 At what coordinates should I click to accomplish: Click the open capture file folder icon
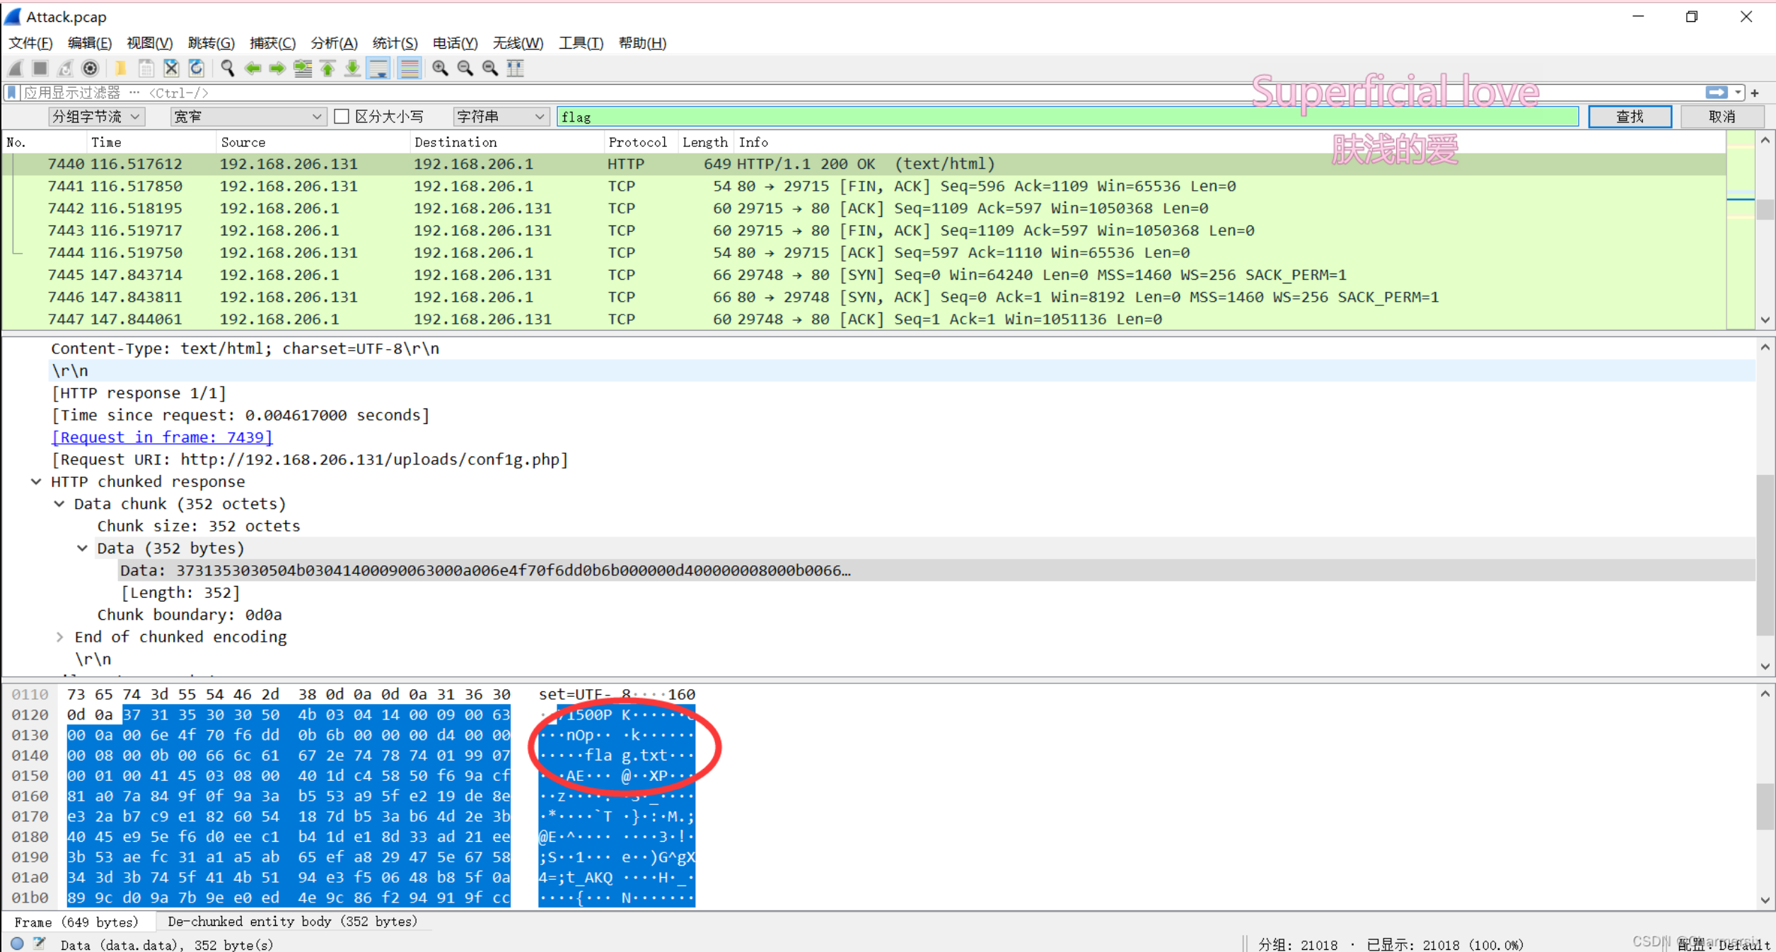point(120,69)
